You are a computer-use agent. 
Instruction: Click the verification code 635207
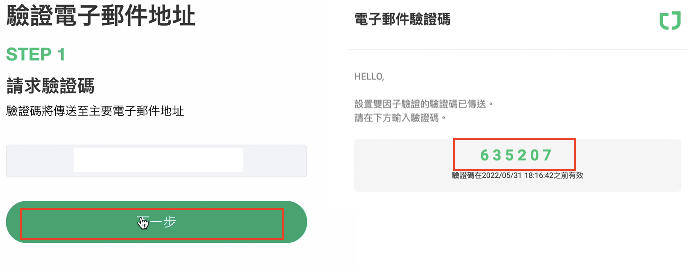click(x=516, y=155)
